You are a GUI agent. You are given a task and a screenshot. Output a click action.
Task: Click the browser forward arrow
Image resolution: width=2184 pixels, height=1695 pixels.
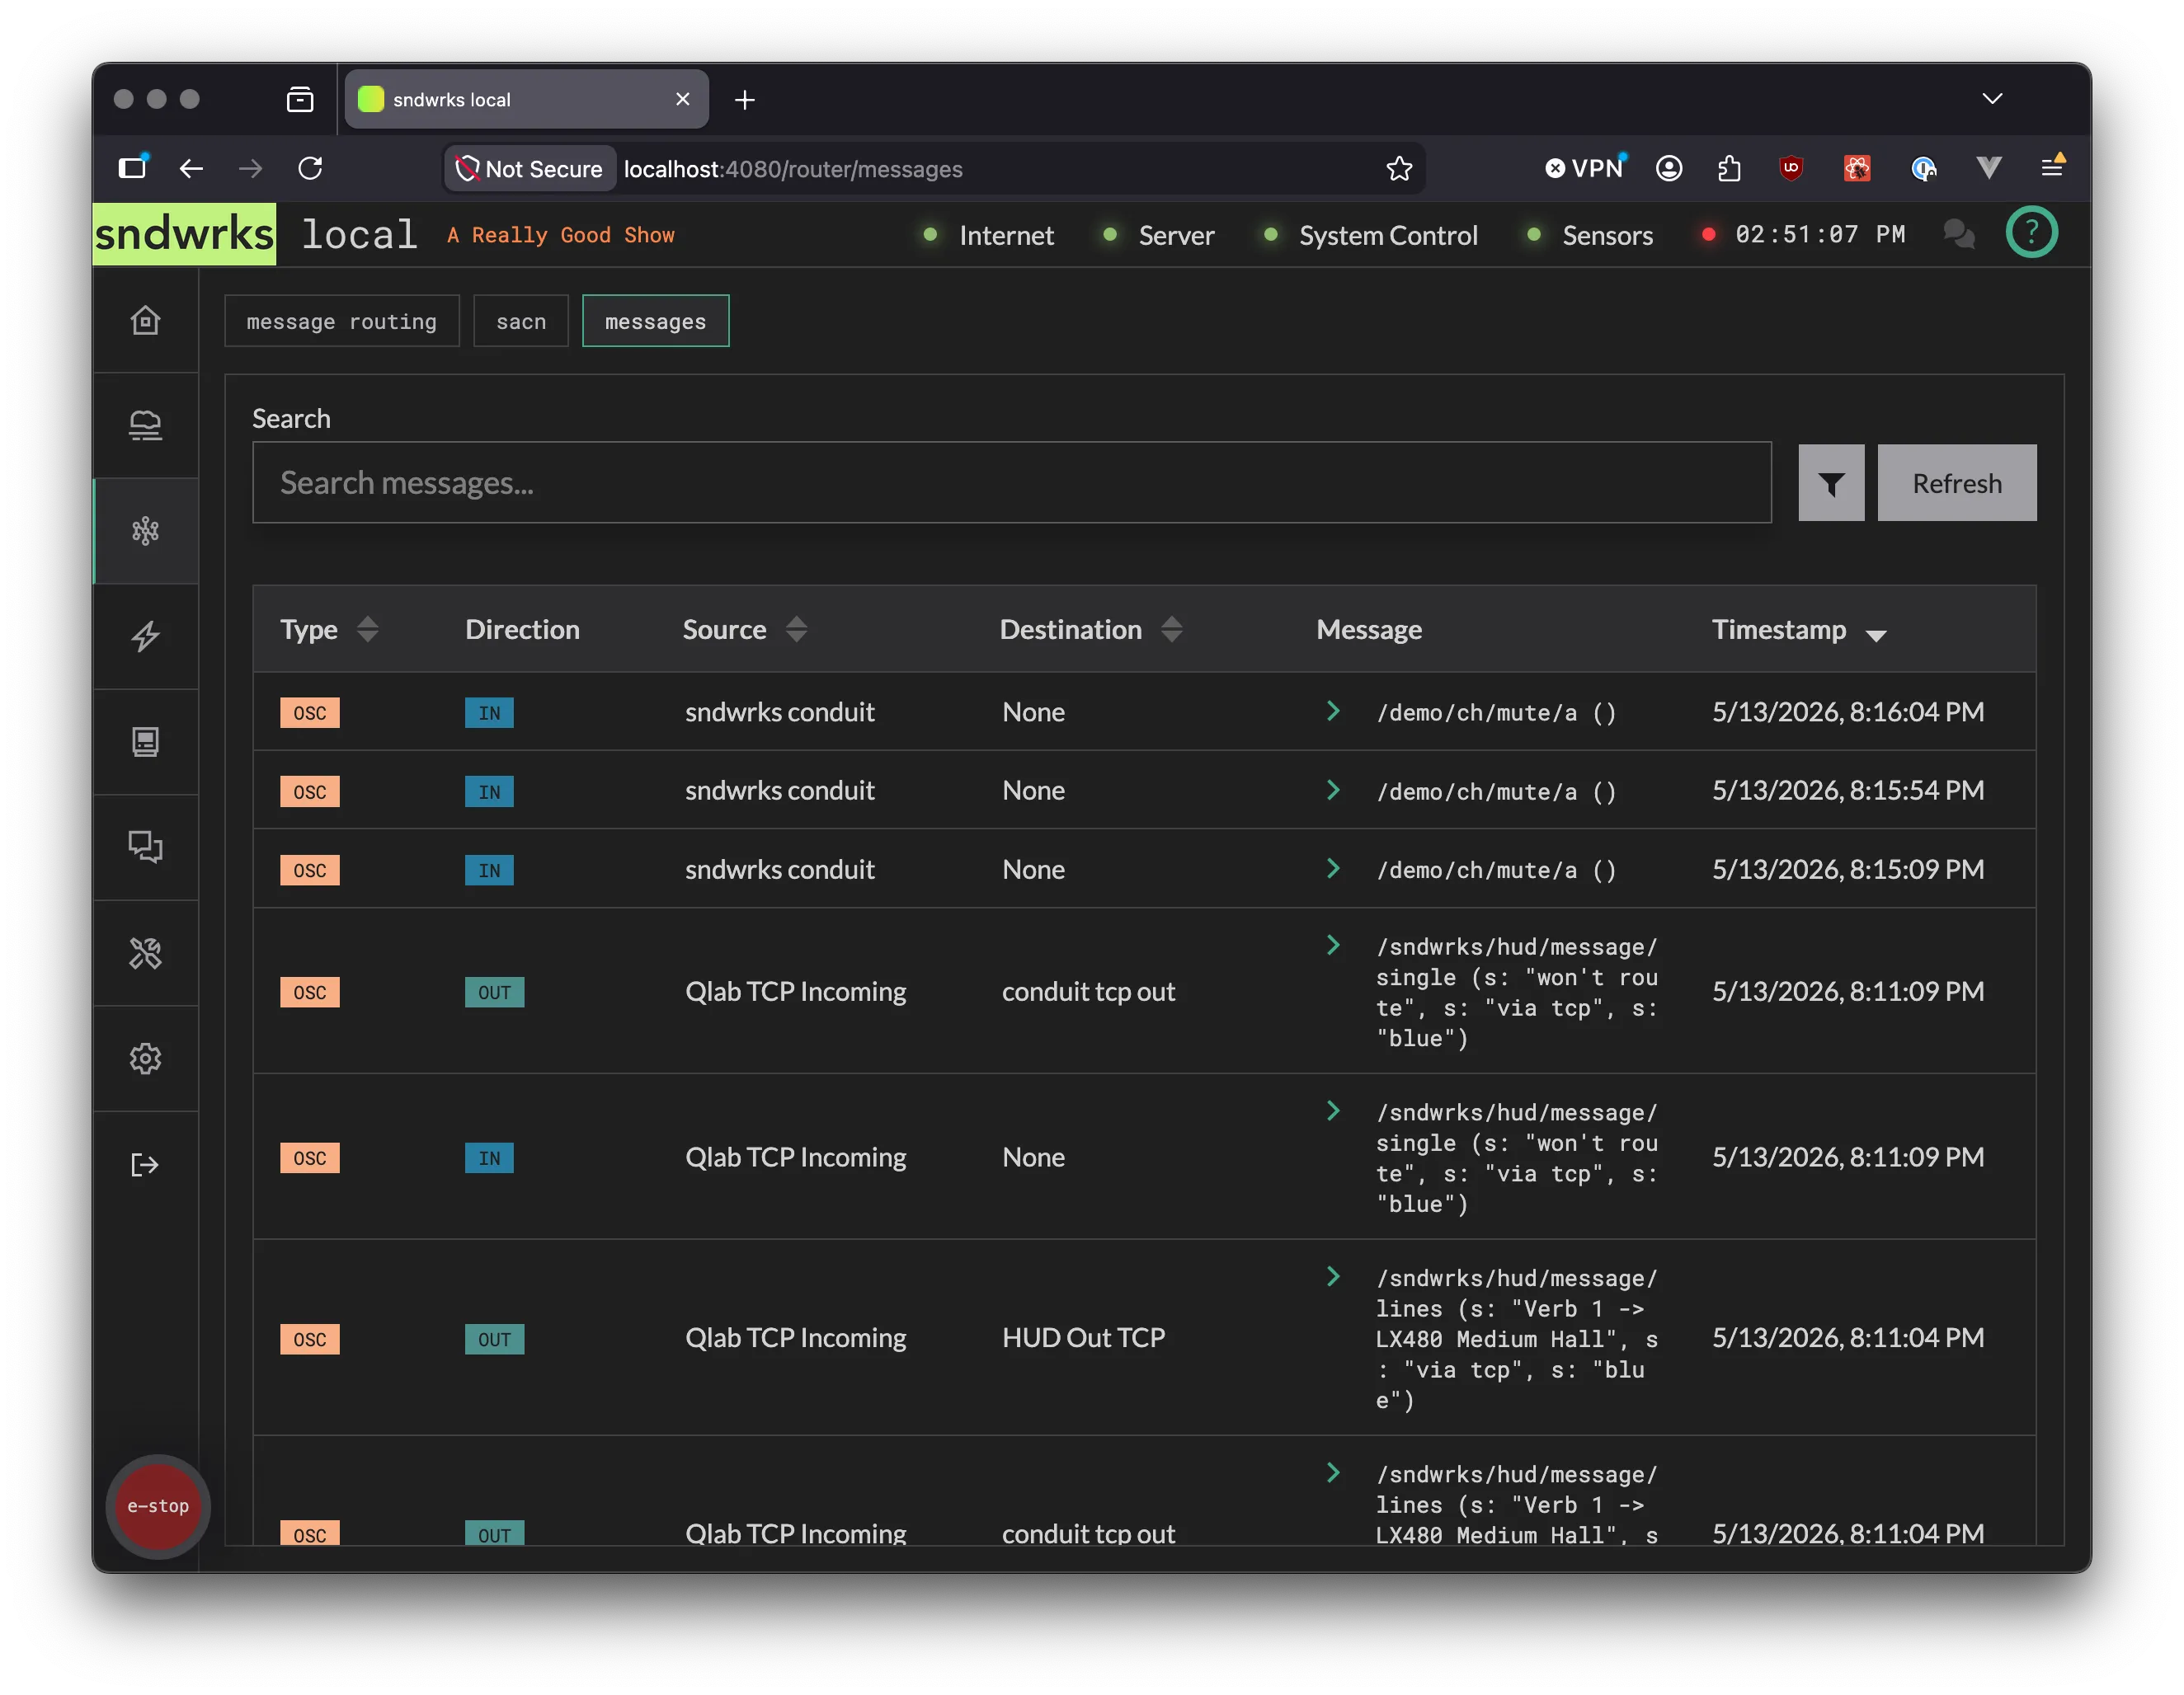tap(251, 169)
